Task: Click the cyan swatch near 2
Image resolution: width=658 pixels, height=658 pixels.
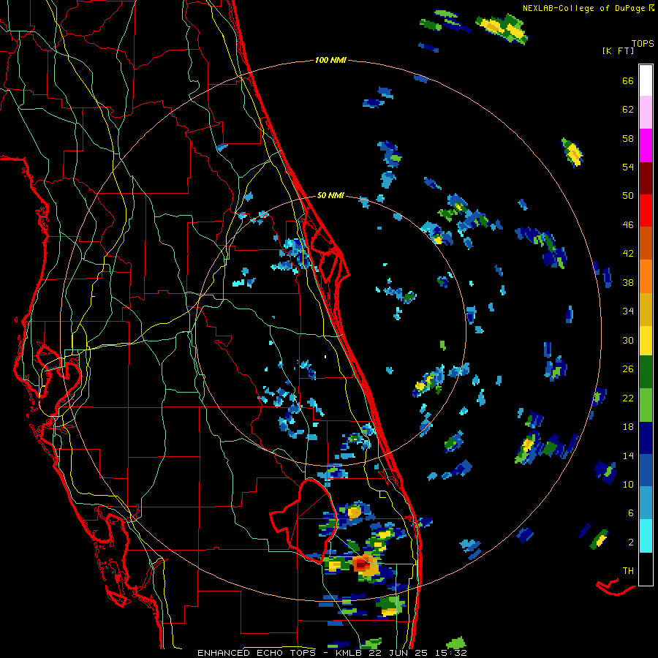Action: 646,536
